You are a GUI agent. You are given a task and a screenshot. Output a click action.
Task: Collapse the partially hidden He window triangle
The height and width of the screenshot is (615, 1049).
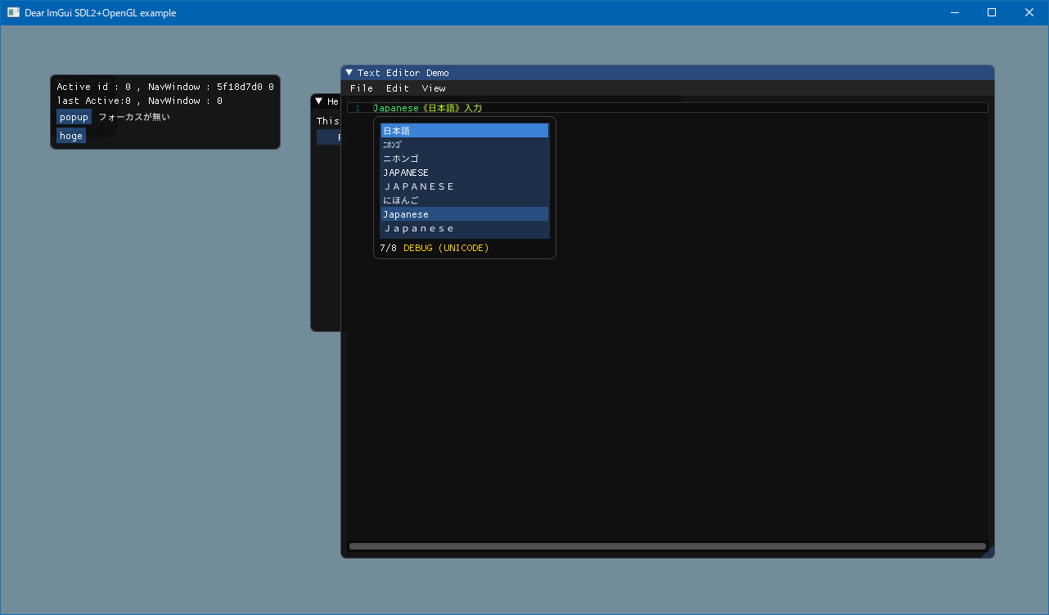pos(319,101)
